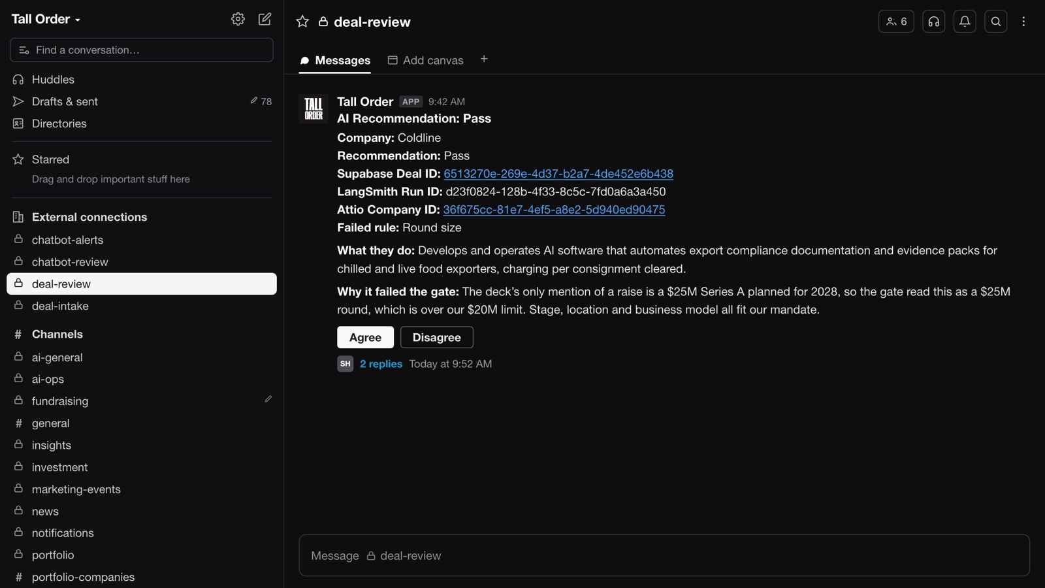Add a new tab with plus icon

[484, 59]
